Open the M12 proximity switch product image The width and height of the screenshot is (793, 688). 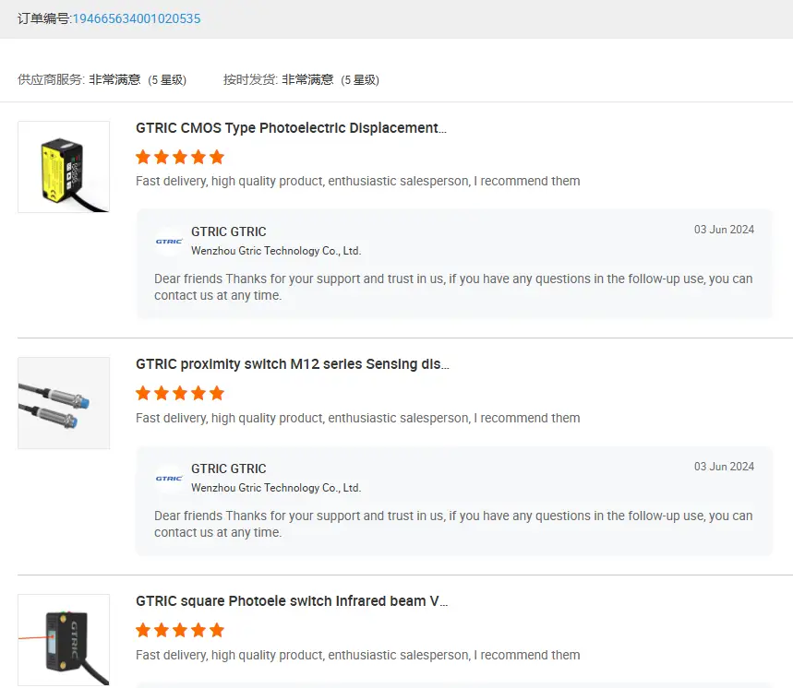pos(64,403)
